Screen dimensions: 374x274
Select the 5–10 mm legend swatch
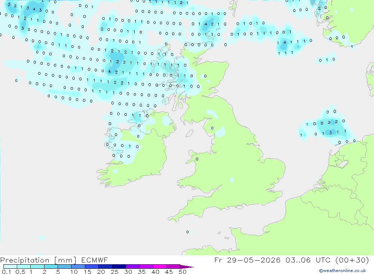[65, 267]
